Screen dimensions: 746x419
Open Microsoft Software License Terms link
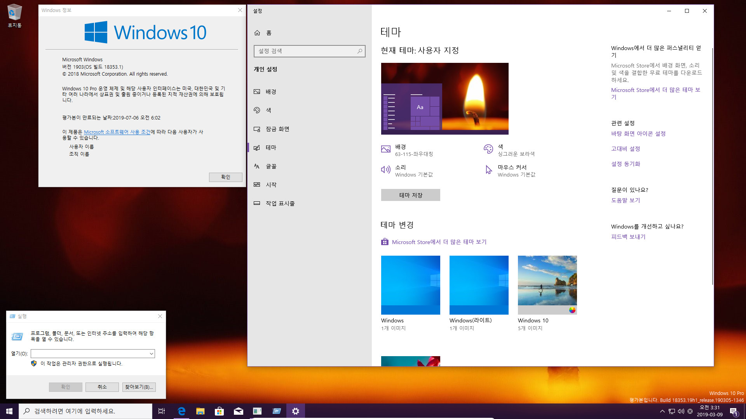click(117, 132)
